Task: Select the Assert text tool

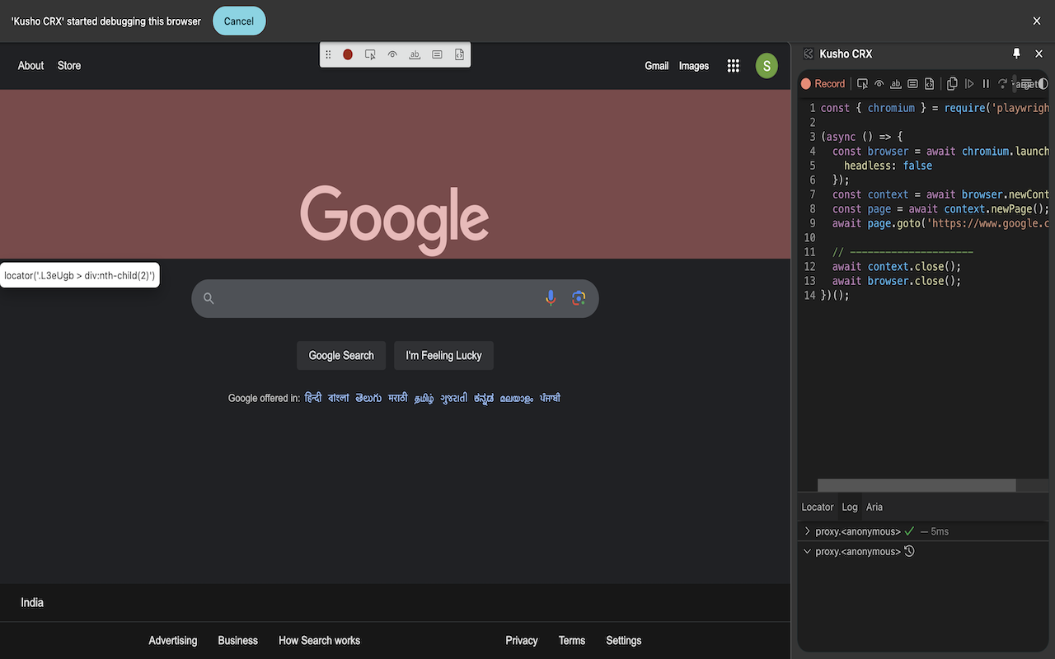Action: 896,83
